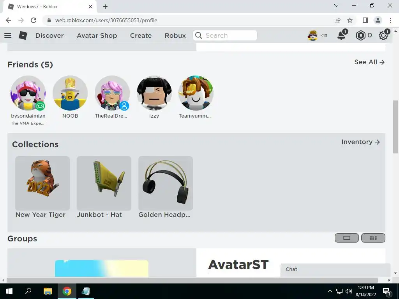
Task: Click the See All friends link
Action: pyautogui.click(x=369, y=62)
